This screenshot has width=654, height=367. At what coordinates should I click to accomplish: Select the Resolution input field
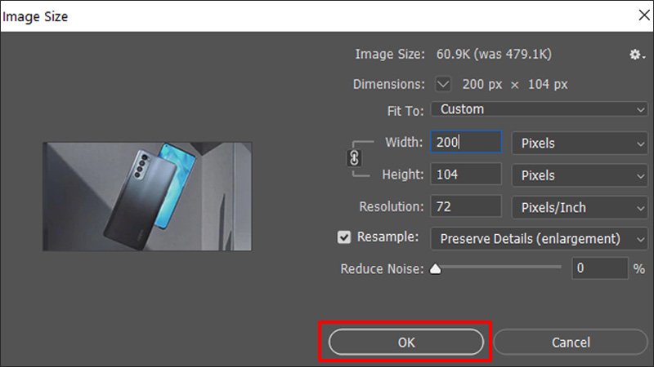point(466,208)
